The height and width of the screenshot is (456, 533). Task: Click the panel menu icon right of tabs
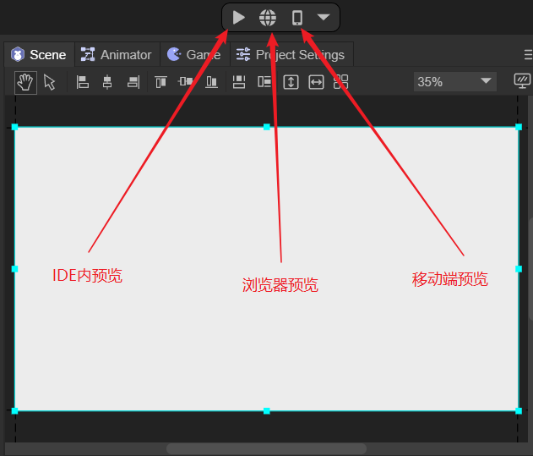pyautogui.click(x=528, y=55)
